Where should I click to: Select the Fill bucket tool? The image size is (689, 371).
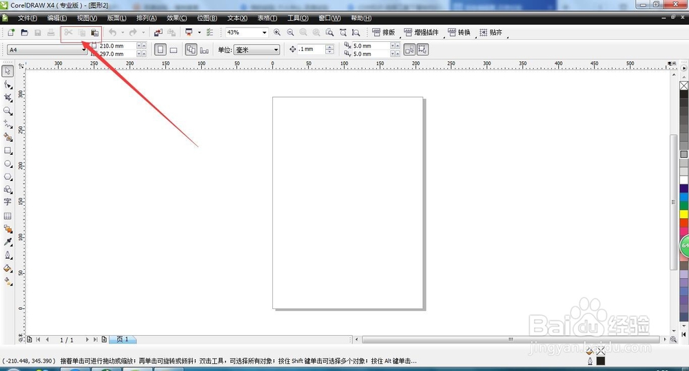click(8, 268)
